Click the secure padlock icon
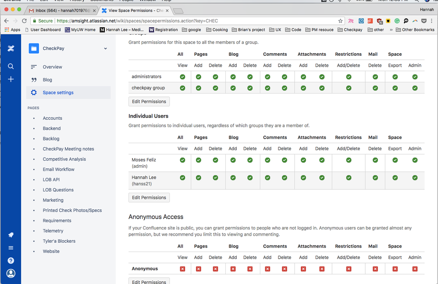 pyautogui.click(x=34, y=21)
